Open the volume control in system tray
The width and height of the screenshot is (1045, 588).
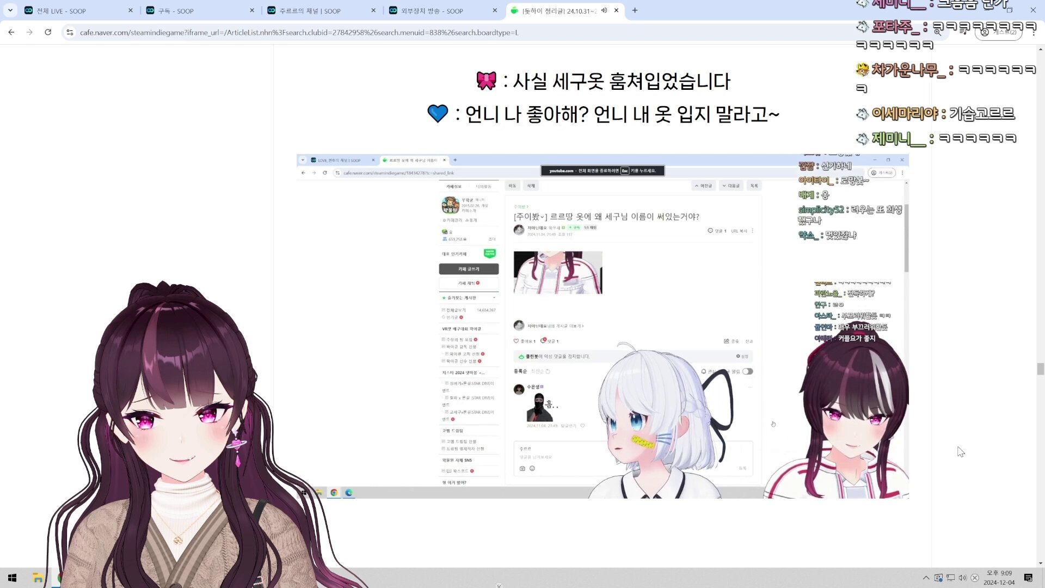click(962, 578)
